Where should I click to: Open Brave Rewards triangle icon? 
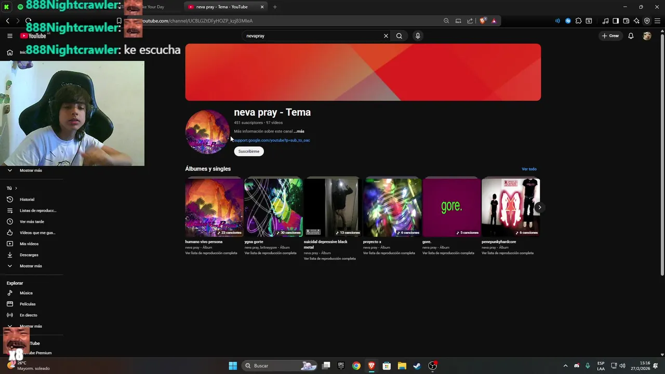[494, 21]
